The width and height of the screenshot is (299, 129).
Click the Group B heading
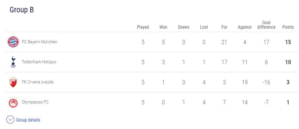pos(22,10)
